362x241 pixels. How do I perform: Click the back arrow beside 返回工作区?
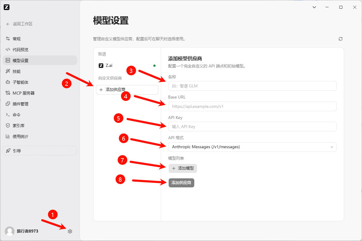[x=8, y=24]
